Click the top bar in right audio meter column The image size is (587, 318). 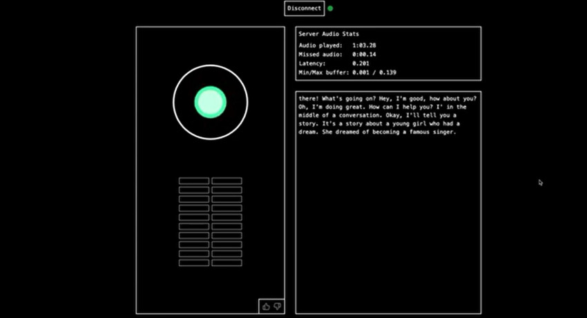coord(227,181)
